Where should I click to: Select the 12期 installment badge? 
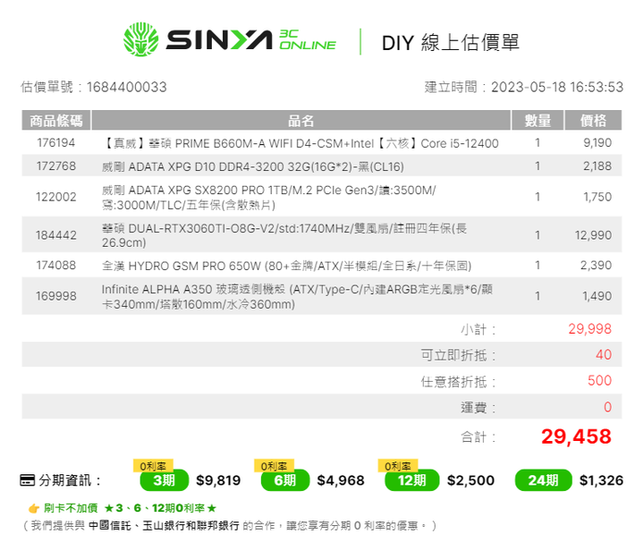(412, 480)
